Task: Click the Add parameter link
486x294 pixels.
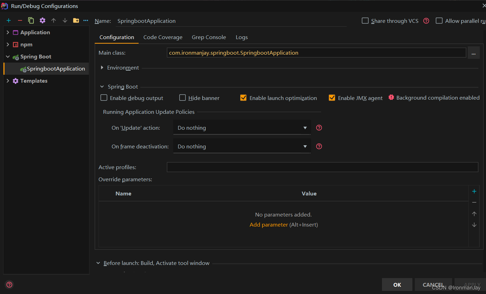Action: coord(269,225)
